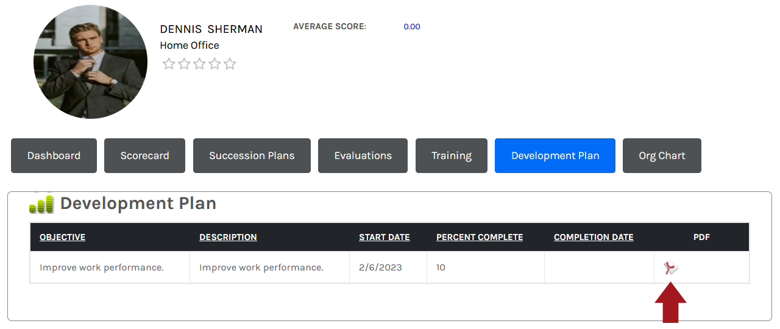780x329 pixels.
Task: Open the PDF icon for Improve work performance
Action: pos(671,268)
